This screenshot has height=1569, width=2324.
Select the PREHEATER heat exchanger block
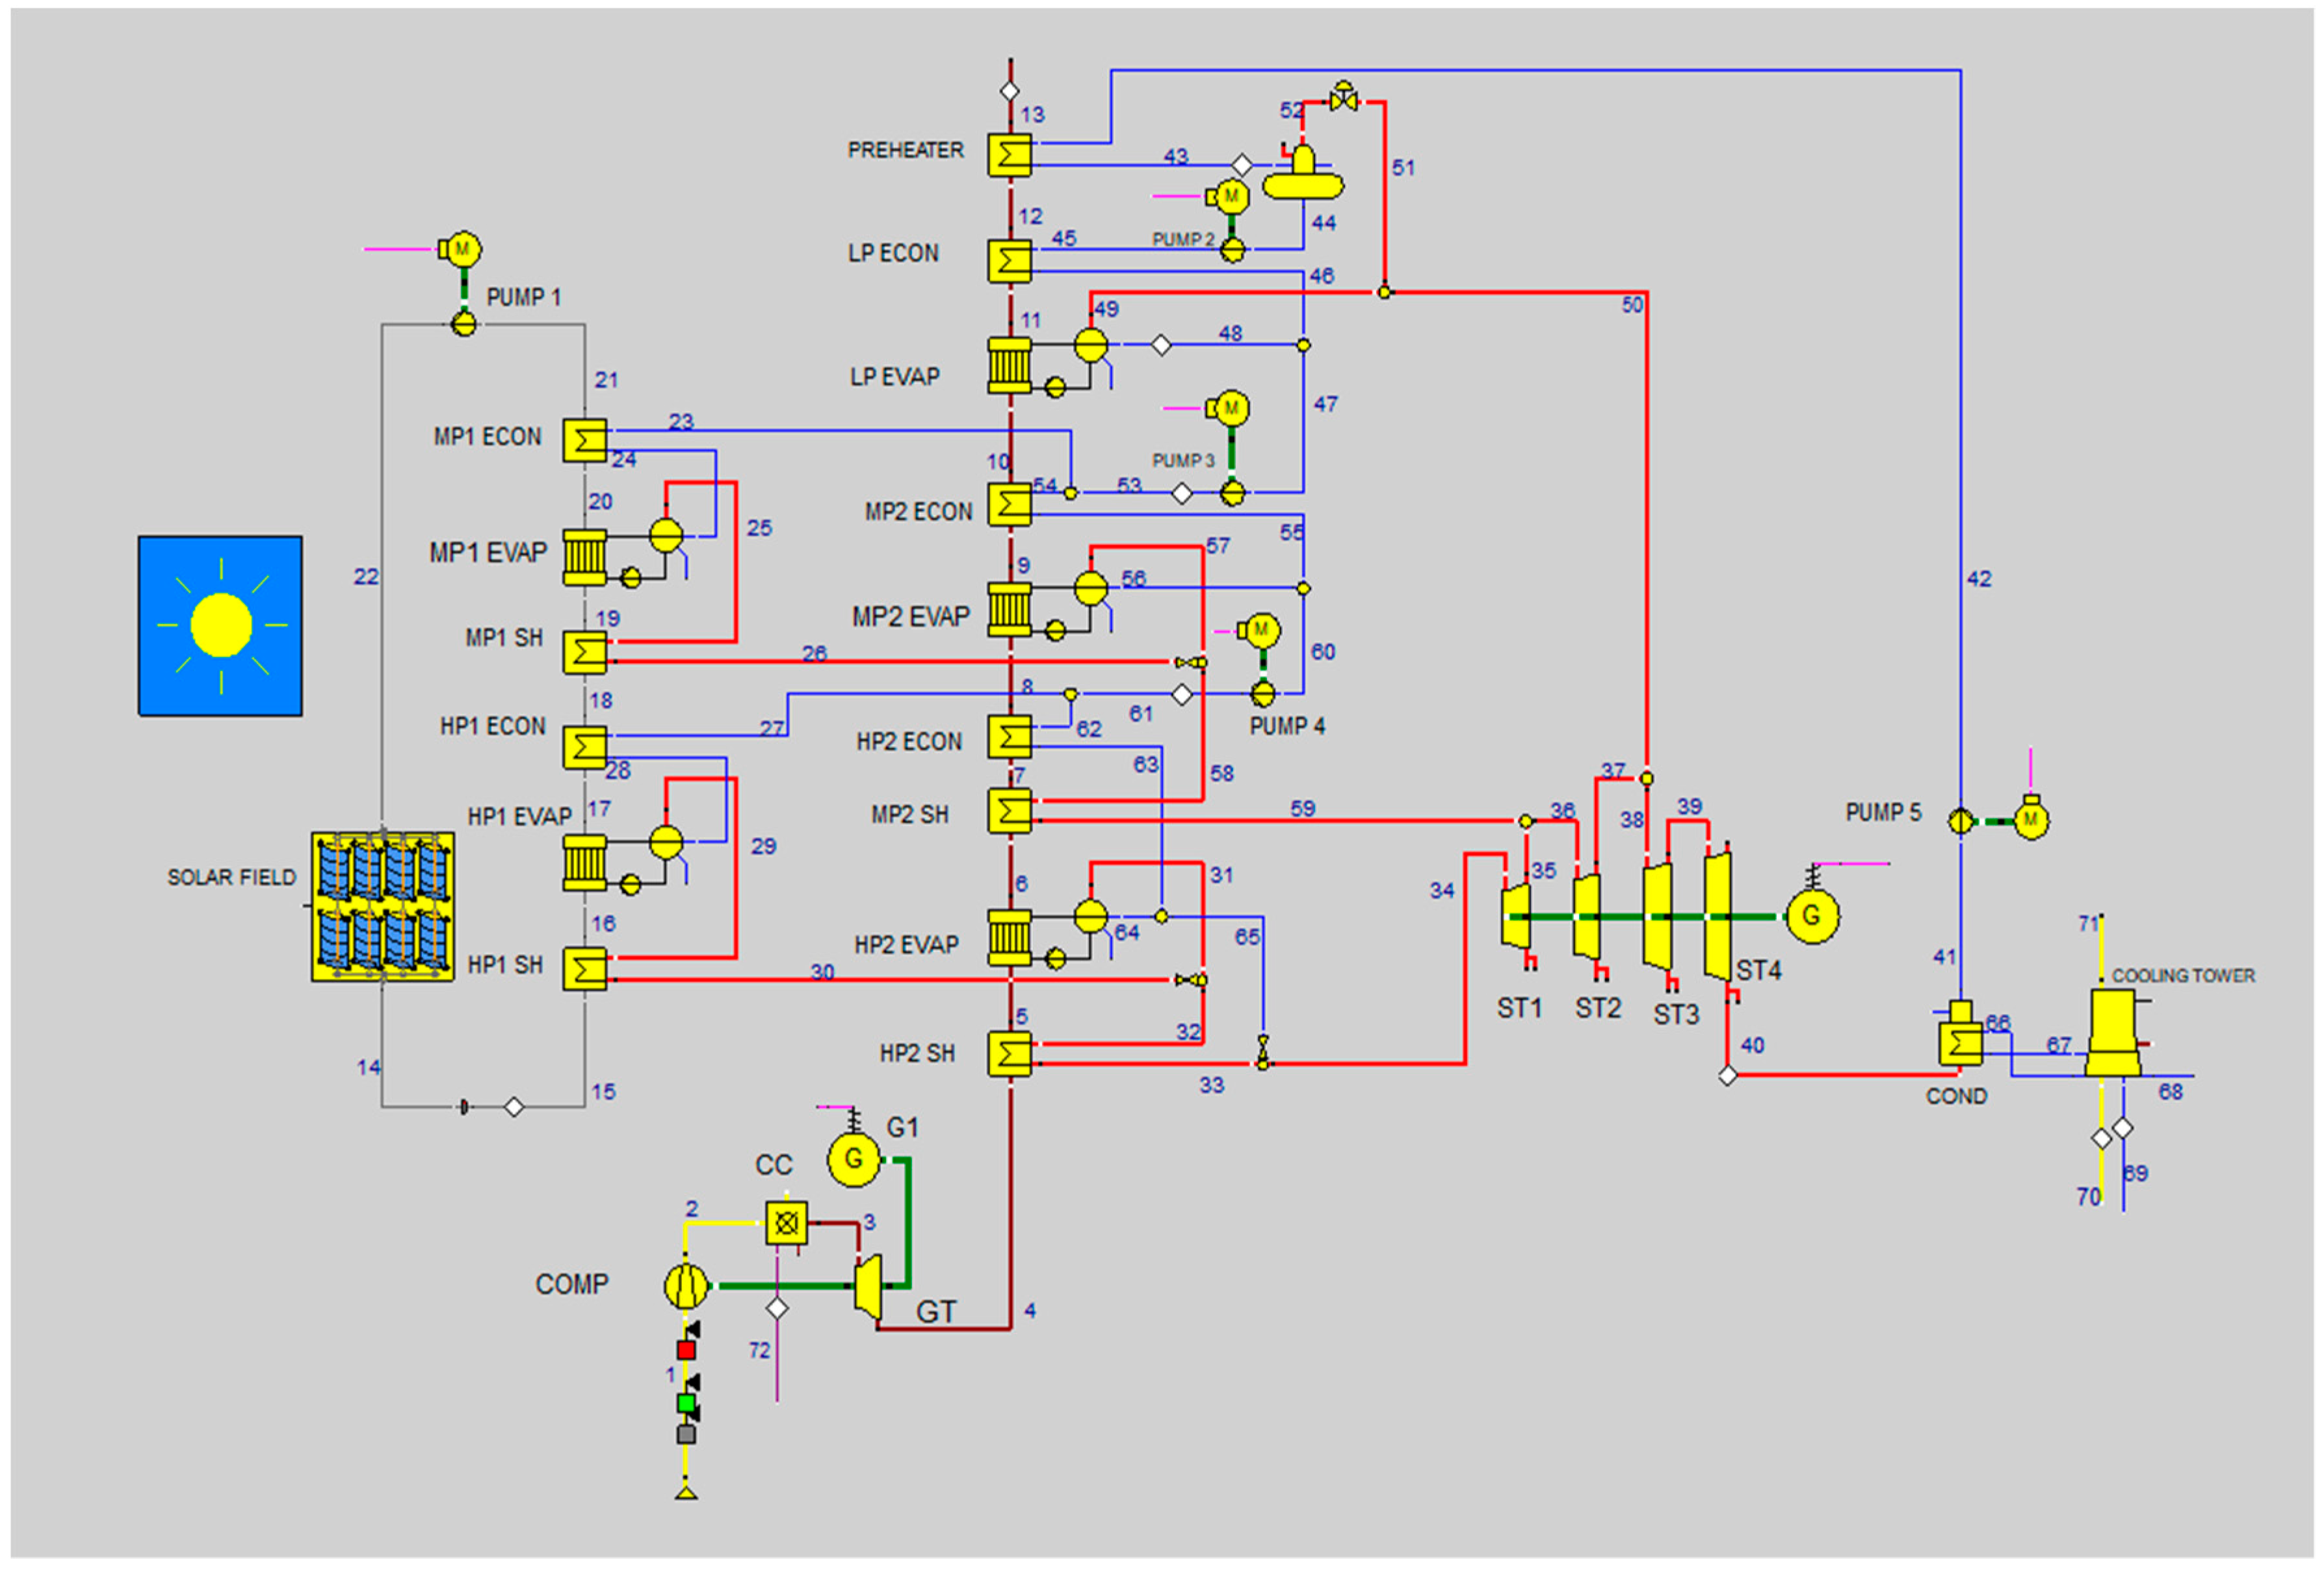(x=1009, y=155)
